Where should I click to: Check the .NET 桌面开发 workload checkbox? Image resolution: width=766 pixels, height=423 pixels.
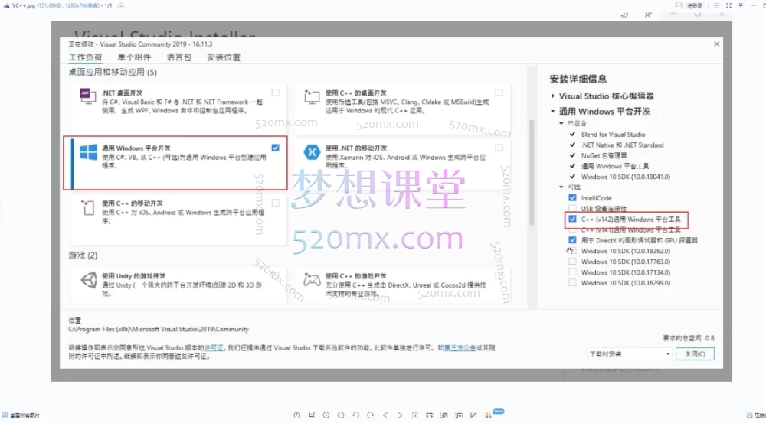coord(276,93)
